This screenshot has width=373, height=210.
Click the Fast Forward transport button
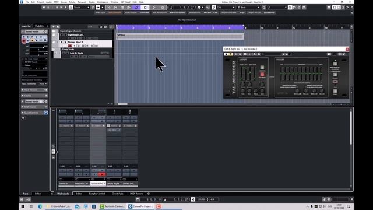[x=129, y=8]
